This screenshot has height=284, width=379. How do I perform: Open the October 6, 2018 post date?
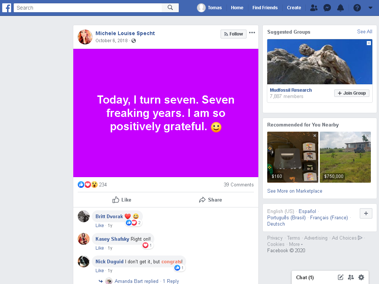click(x=111, y=41)
